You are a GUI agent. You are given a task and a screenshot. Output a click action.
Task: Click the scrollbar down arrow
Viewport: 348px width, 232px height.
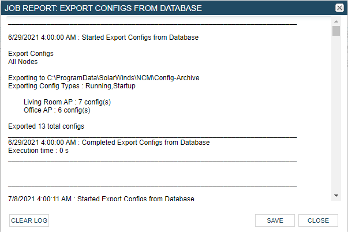click(x=336, y=196)
